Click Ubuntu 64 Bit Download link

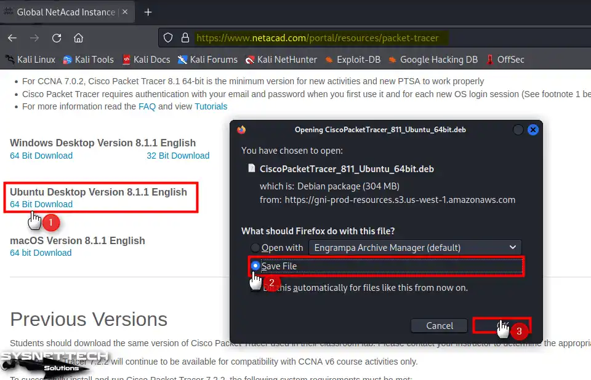tap(41, 204)
